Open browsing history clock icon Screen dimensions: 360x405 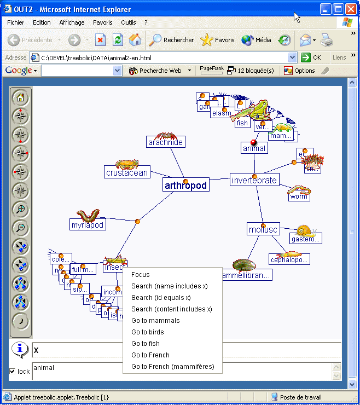tap(284, 40)
